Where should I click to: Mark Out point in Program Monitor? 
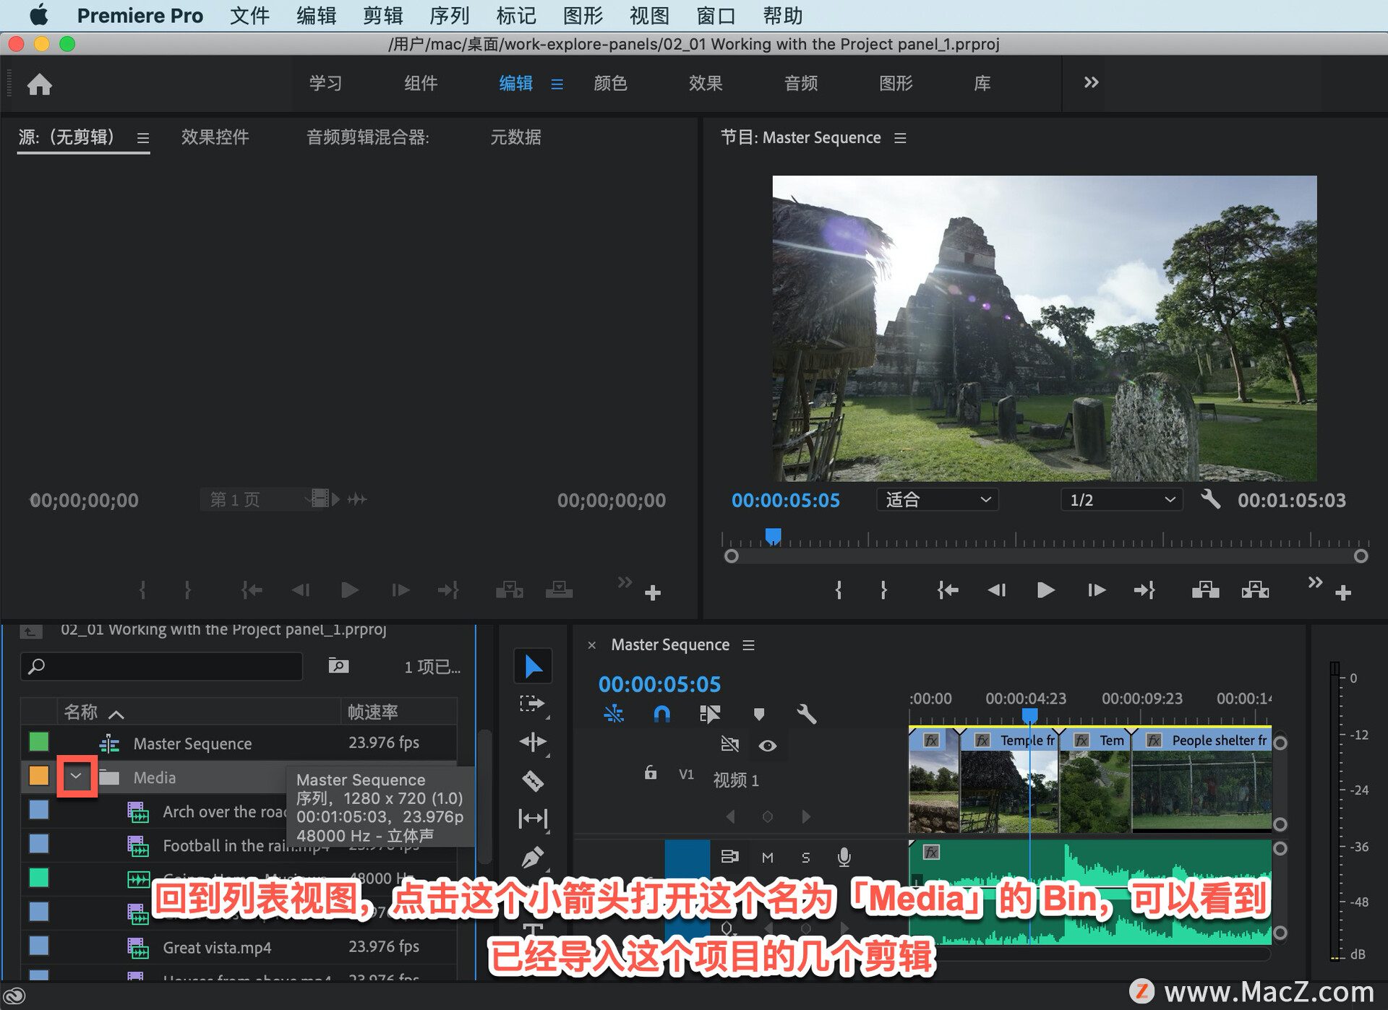883,590
